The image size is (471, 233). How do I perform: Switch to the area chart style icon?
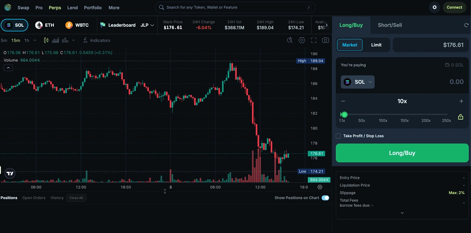[55, 40]
